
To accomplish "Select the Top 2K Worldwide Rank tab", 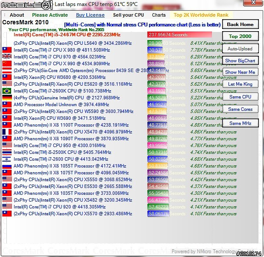I will [x=201, y=15].
